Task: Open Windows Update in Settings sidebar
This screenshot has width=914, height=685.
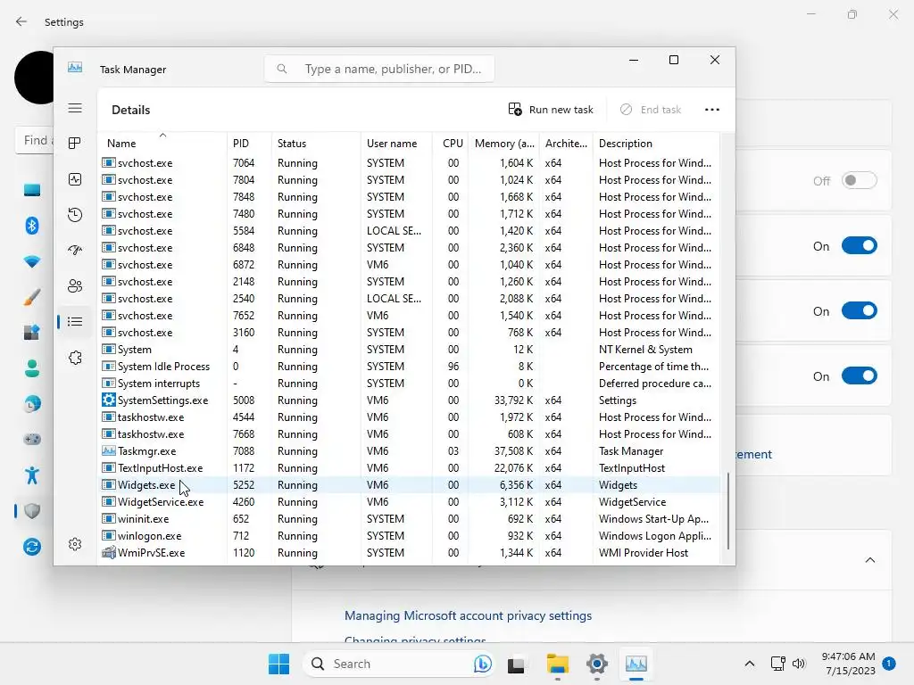Action: pos(32,547)
